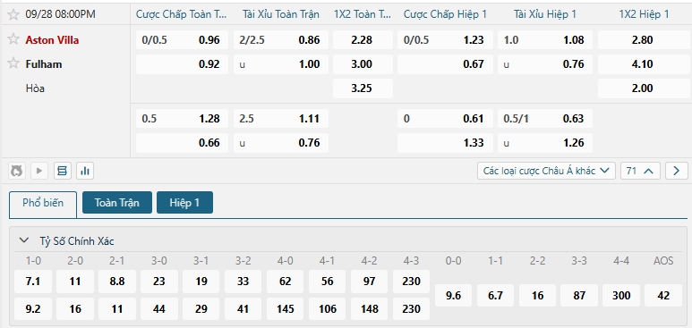Screen dimensions: 692x328
Task: Select the Phổ biến tab
Action: pyautogui.click(x=43, y=203)
